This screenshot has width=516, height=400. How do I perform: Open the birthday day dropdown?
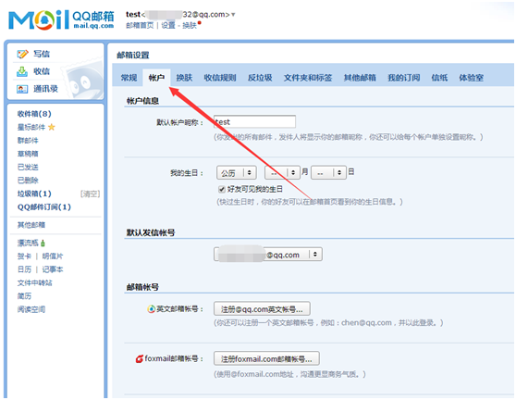click(x=329, y=172)
